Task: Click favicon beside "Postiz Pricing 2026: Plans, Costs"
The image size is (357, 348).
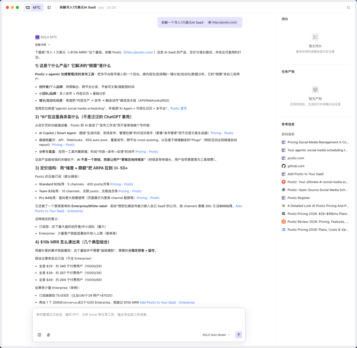Action: click(284, 230)
